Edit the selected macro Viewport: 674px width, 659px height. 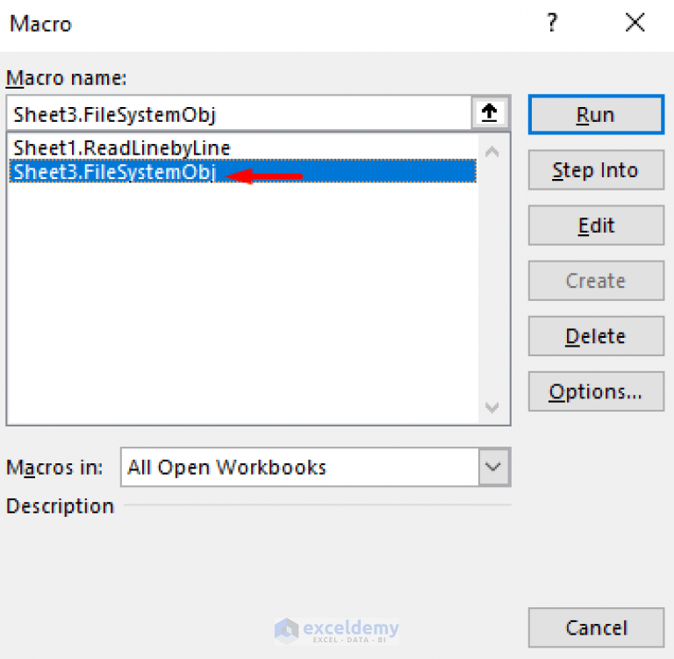(596, 226)
